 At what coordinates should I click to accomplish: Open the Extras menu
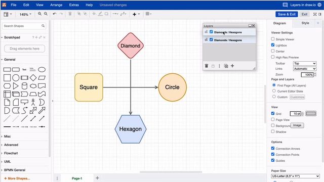pos(74,5)
